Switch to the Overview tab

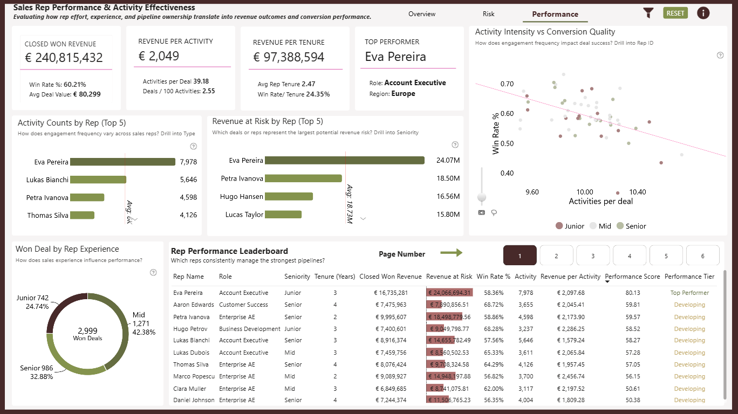[422, 14]
